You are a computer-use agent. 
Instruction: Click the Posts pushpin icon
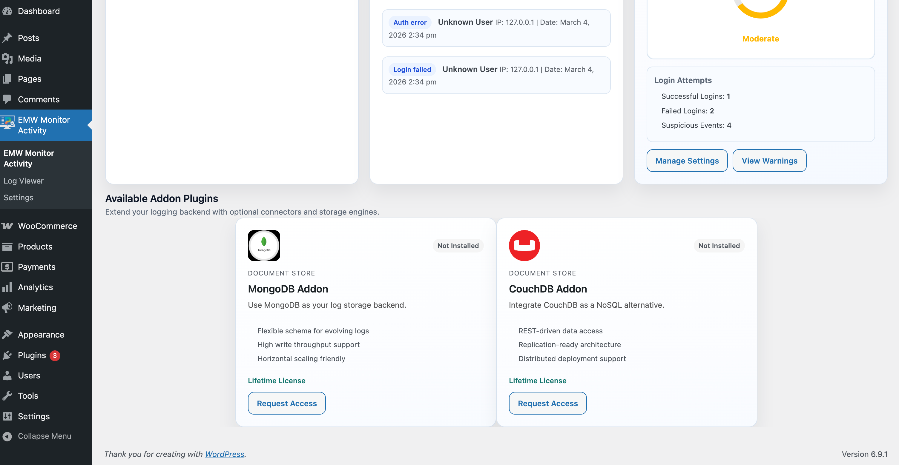pyautogui.click(x=7, y=38)
